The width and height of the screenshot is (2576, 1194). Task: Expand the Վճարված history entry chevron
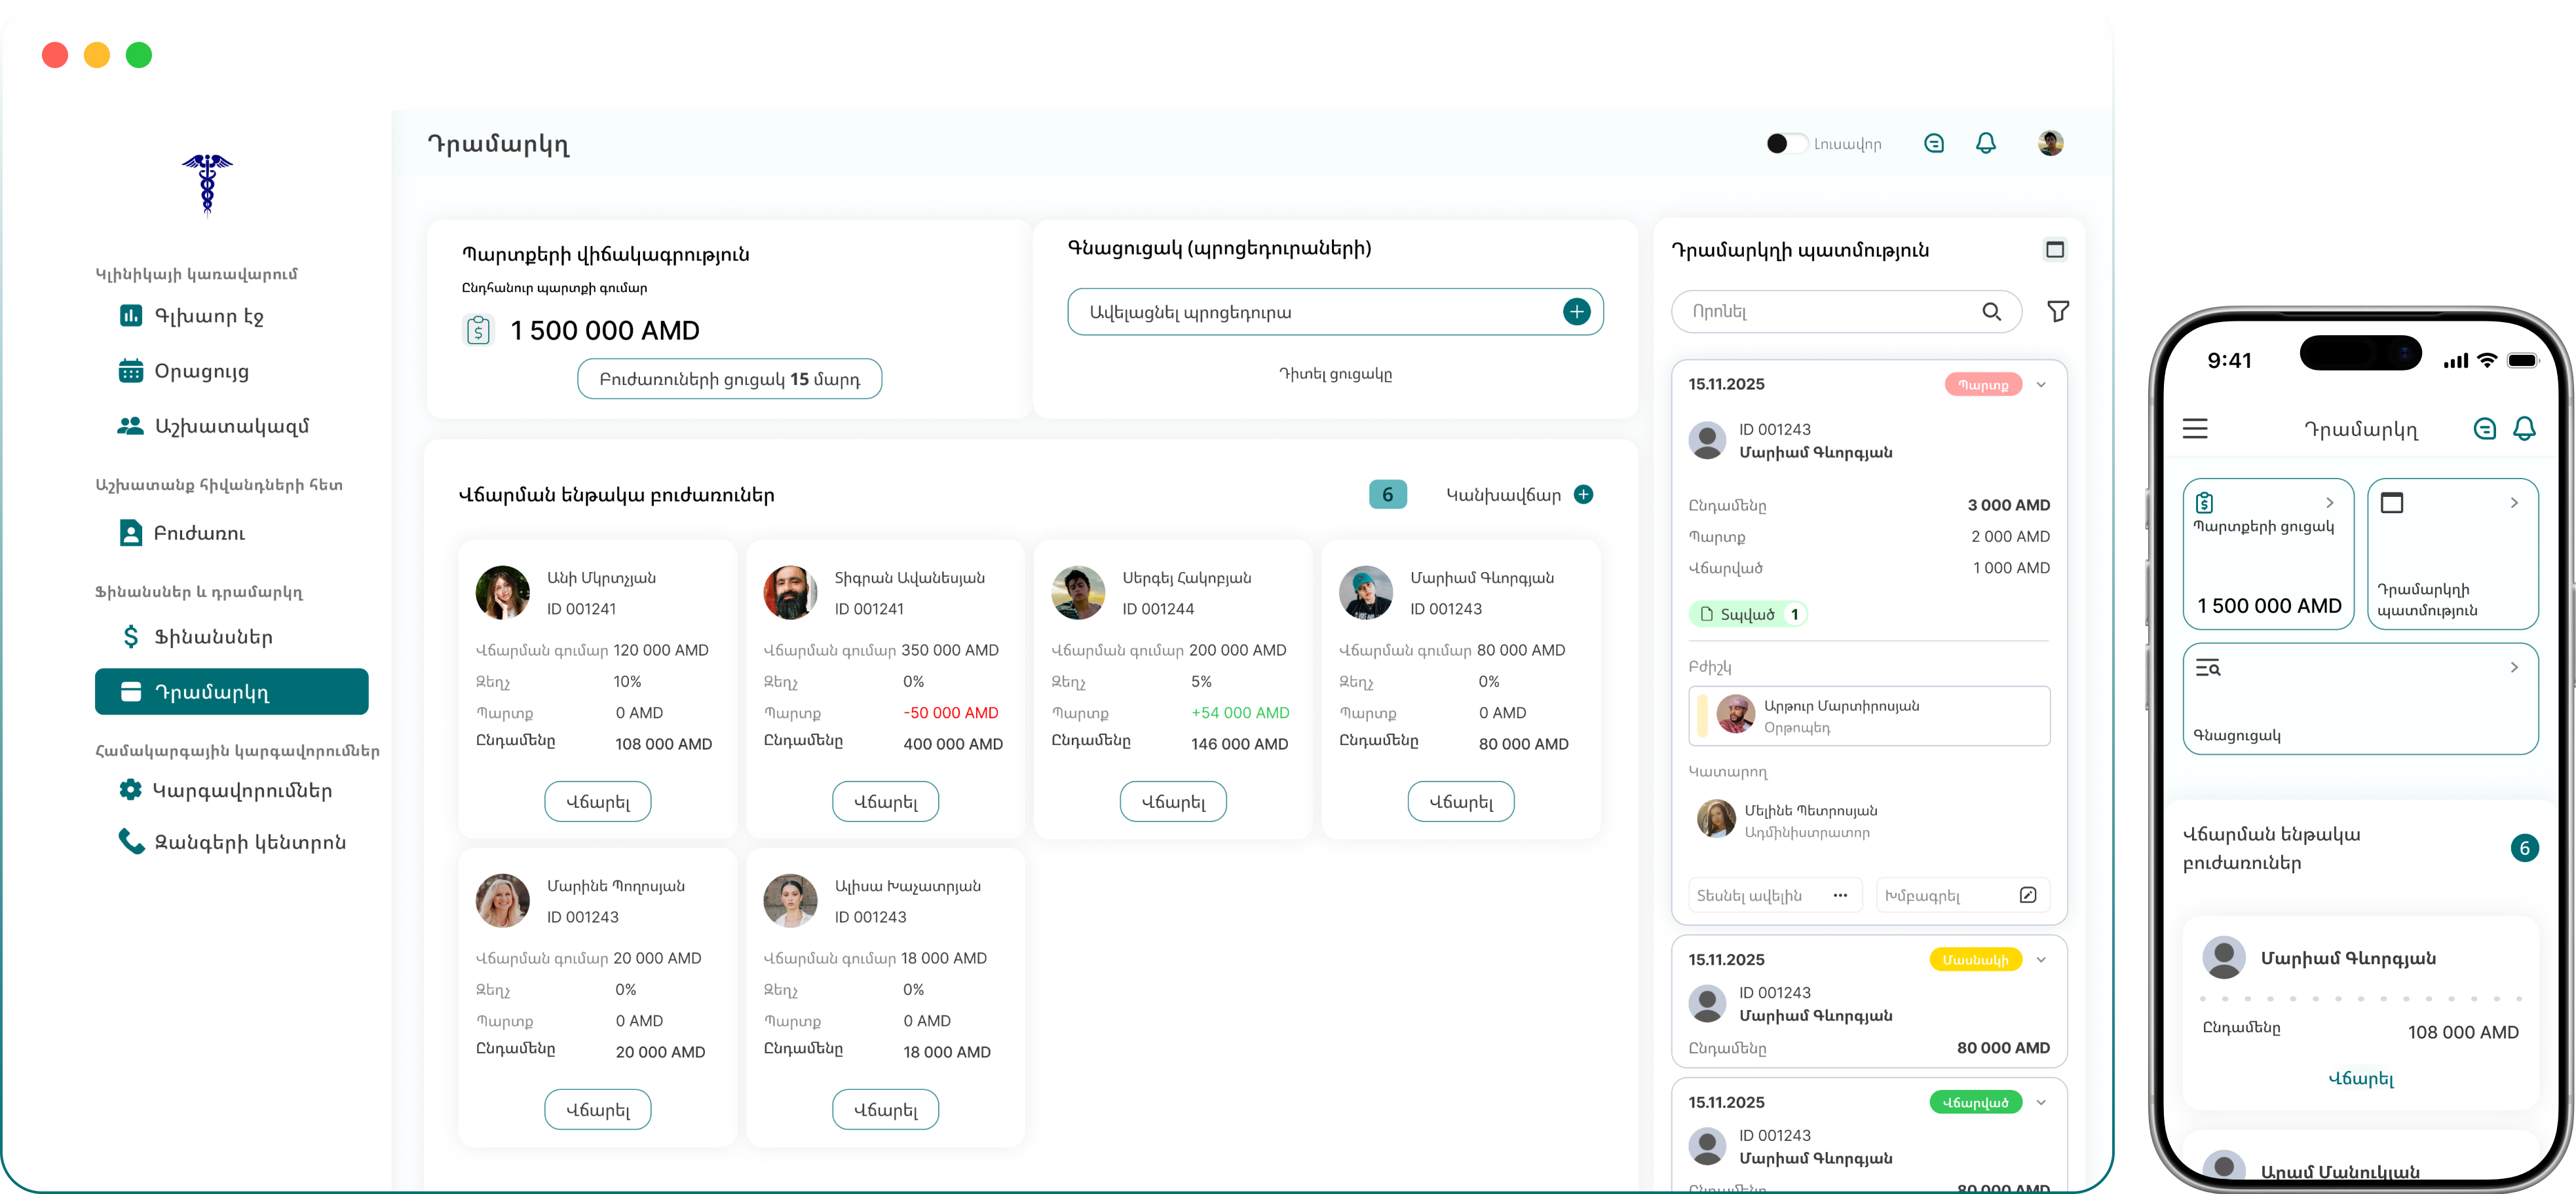[2041, 1103]
